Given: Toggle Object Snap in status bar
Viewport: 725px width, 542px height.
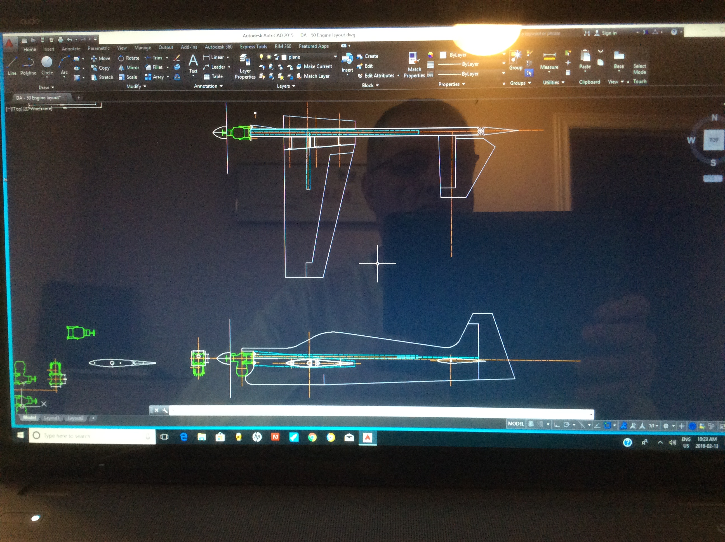Looking at the screenshot, I should pos(607,426).
